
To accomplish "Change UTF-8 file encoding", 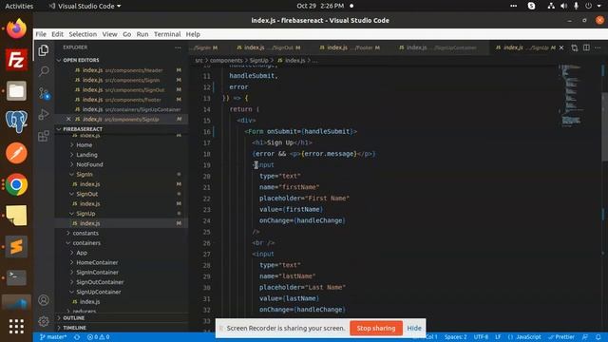I will coord(481,337).
